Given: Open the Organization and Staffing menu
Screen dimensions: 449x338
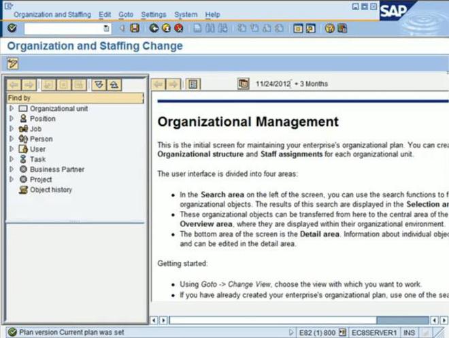Looking at the screenshot, I should click(x=52, y=14).
